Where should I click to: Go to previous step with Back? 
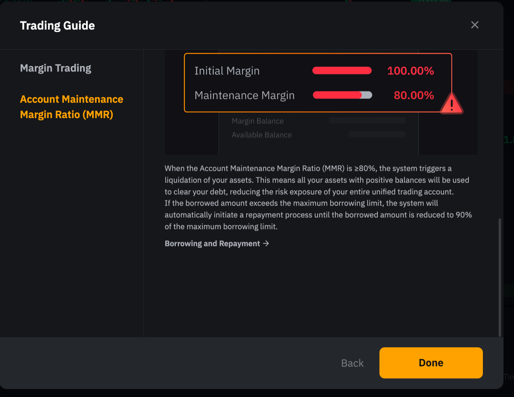(352, 363)
